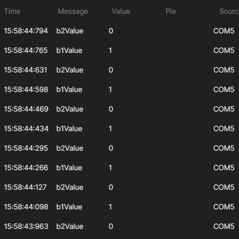Select COM5 source in the 15:58:44:098 row
Viewport: 239px width, 239px height.
pyautogui.click(x=224, y=207)
